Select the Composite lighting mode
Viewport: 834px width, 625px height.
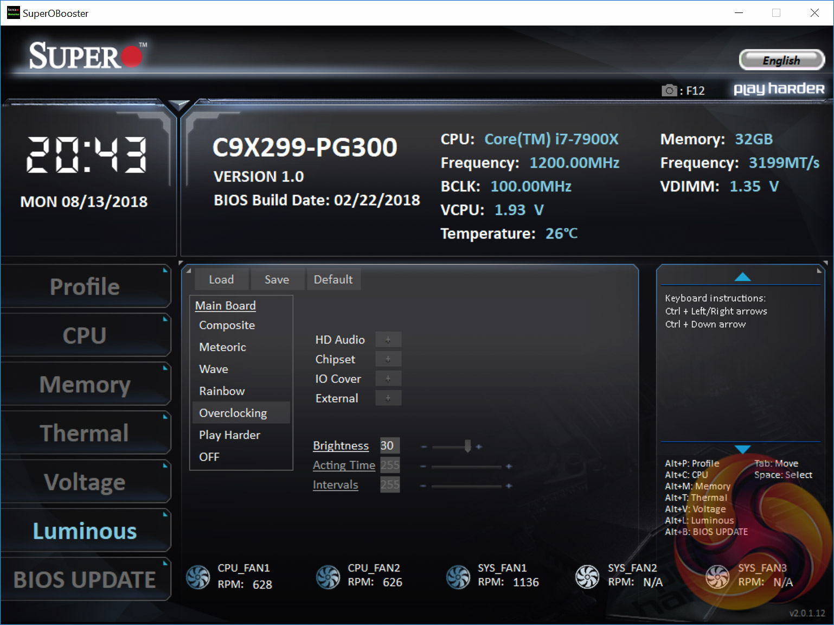click(x=241, y=325)
